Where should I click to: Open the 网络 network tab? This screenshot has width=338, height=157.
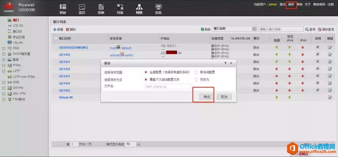coord(139,9)
